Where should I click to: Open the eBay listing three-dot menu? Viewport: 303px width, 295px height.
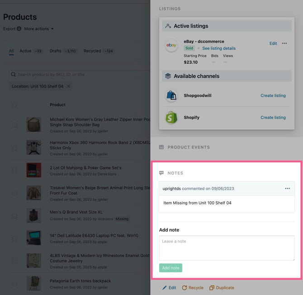pyautogui.click(x=284, y=43)
